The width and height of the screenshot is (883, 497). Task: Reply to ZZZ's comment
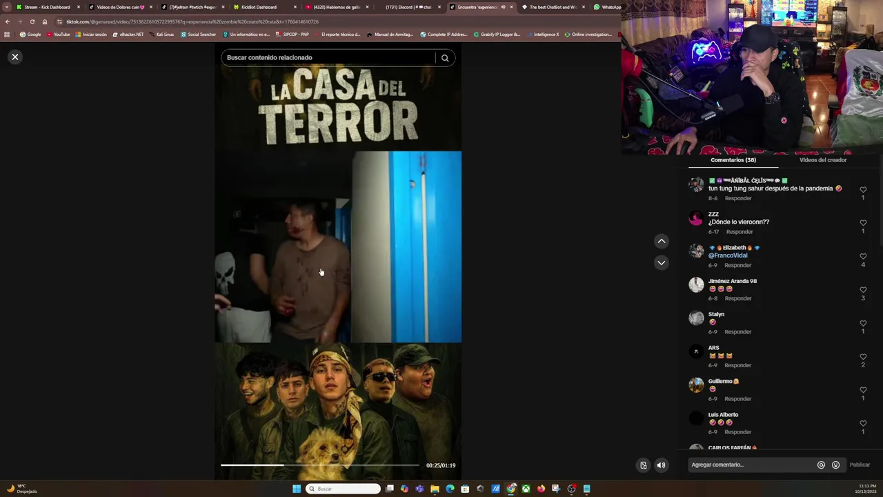(739, 232)
